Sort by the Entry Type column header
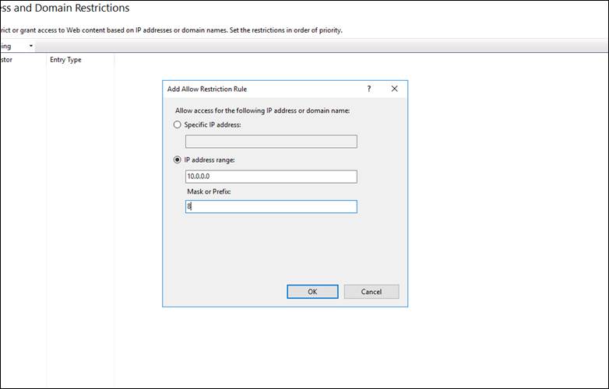This screenshot has width=609, height=389. point(80,60)
